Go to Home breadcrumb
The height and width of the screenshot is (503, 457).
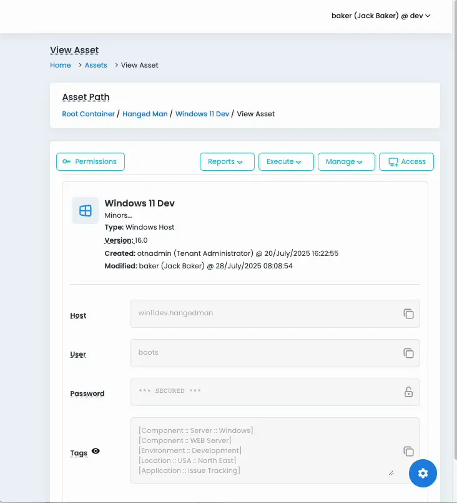pyautogui.click(x=61, y=65)
